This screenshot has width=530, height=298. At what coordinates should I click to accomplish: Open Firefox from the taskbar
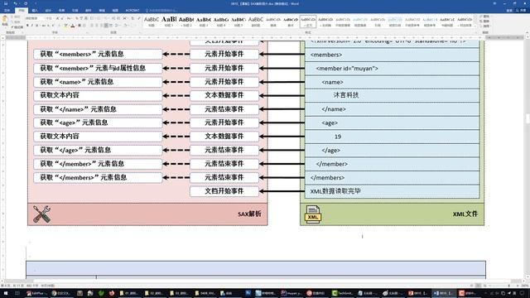point(112,293)
